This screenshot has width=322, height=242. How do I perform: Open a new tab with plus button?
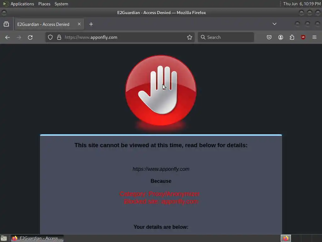point(91,24)
